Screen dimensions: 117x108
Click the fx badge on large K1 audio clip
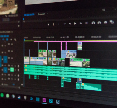pyautogui.click(x=83, y=84)
